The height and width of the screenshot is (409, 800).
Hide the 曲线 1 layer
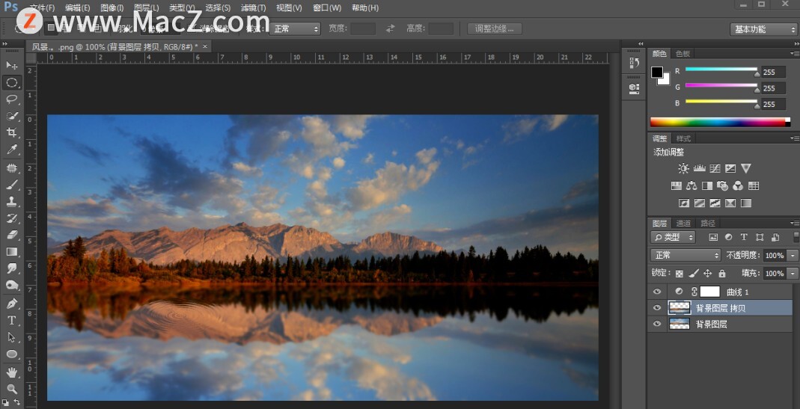tap(657, 292)
